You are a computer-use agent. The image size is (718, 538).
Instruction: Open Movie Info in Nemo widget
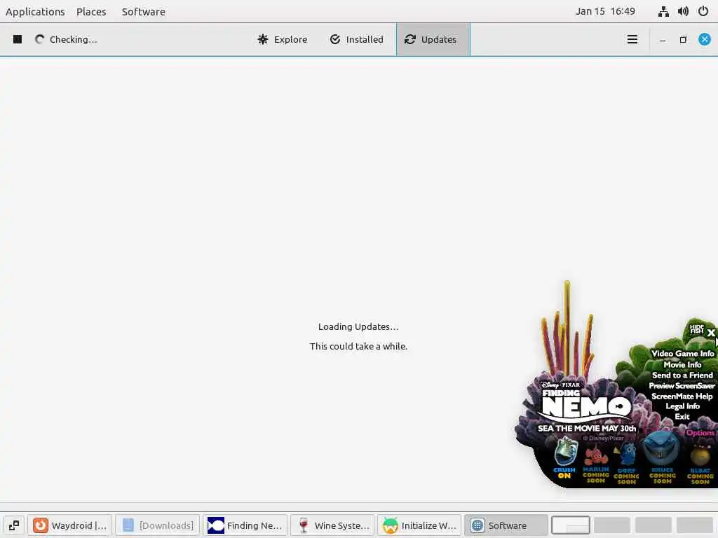[x=682, y=364]
